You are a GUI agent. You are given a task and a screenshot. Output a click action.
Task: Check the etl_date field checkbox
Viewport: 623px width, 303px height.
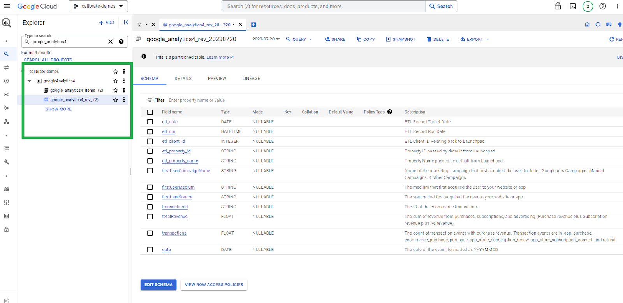click(150, 122)
